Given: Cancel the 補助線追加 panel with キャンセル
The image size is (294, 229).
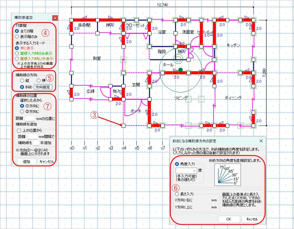Looking at the screenshot, I should click(x=47, y=162).
